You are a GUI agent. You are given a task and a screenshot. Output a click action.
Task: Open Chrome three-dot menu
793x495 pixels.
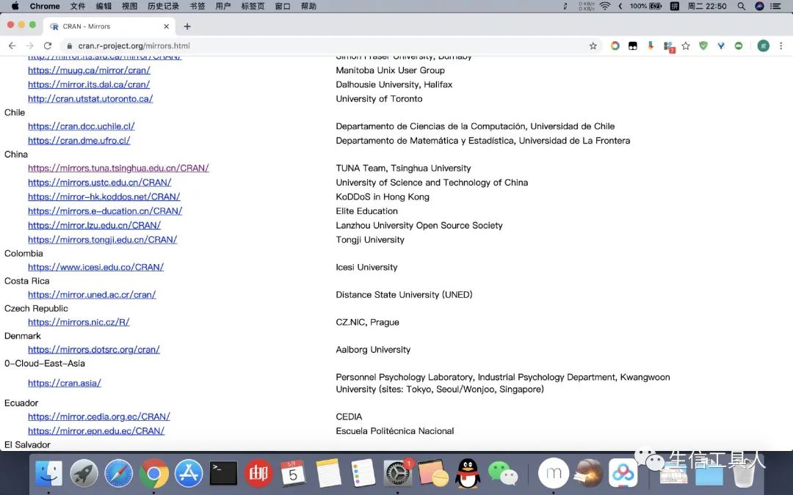coord(781,46)
